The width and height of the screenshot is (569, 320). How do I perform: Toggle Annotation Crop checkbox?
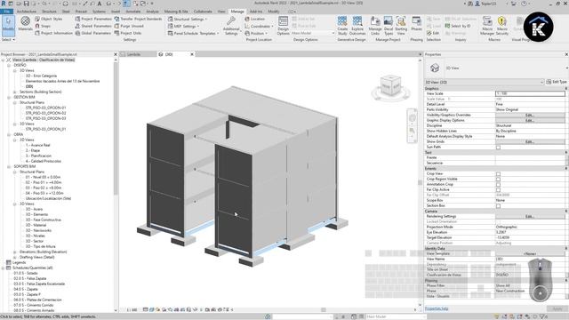[x=498, y=184]
